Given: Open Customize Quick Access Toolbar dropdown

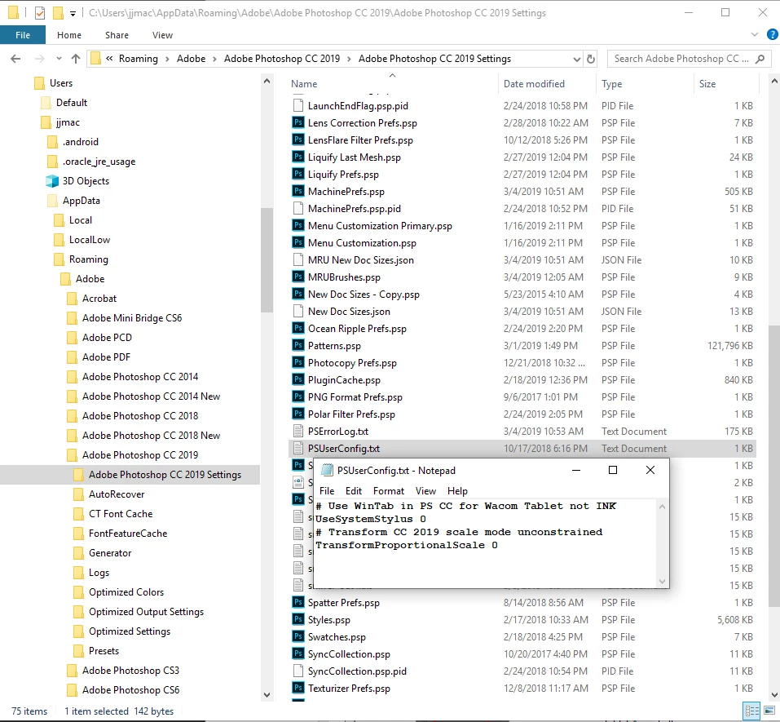Looking at the screenshot, I should pos(73,13).
